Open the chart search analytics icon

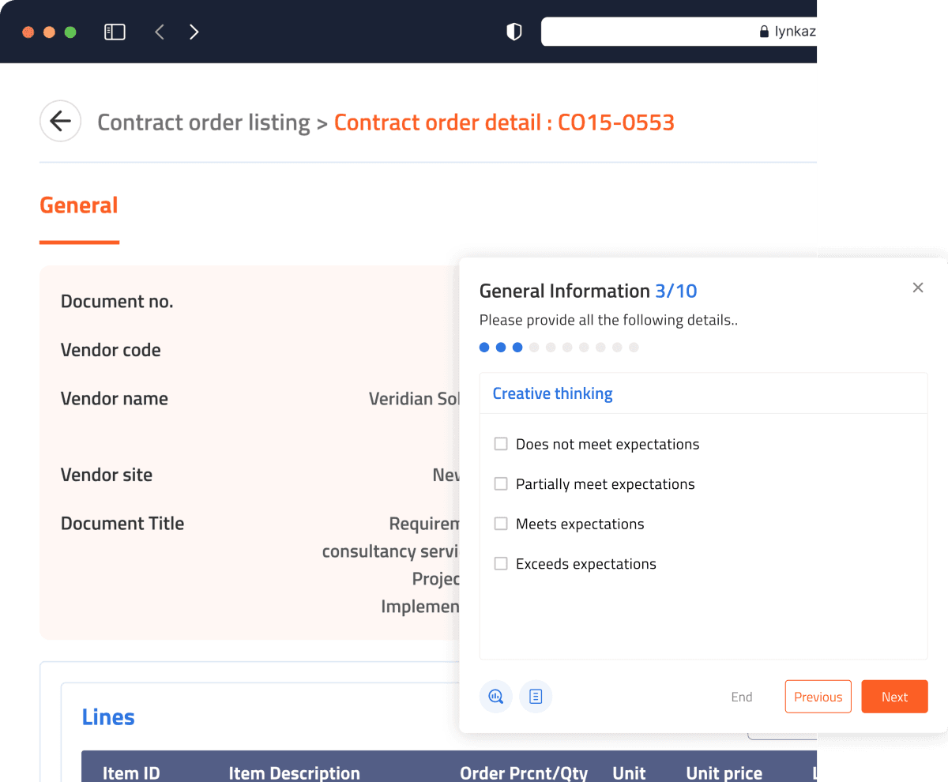click(496, 697)
